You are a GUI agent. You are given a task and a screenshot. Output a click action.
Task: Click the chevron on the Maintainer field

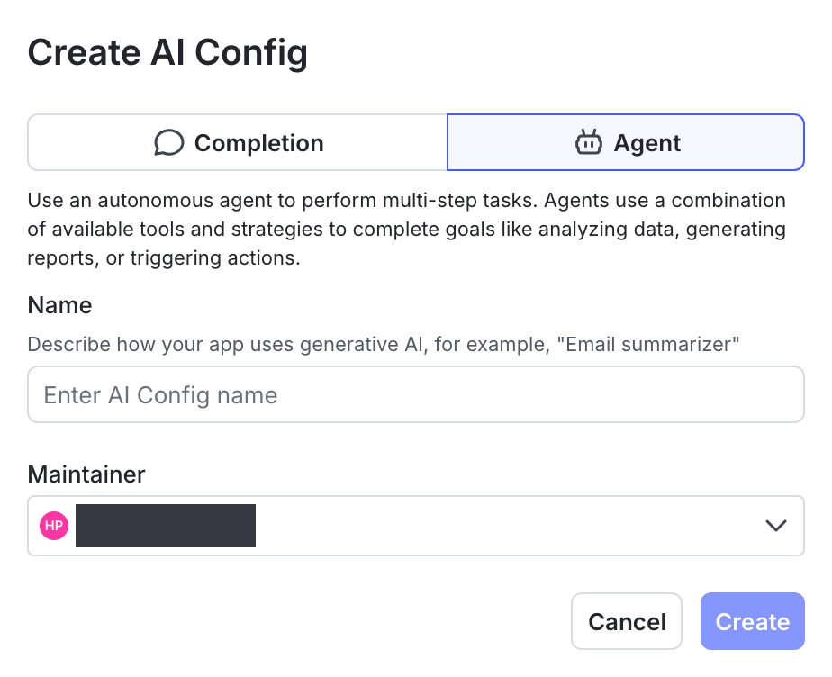point(776,525)
